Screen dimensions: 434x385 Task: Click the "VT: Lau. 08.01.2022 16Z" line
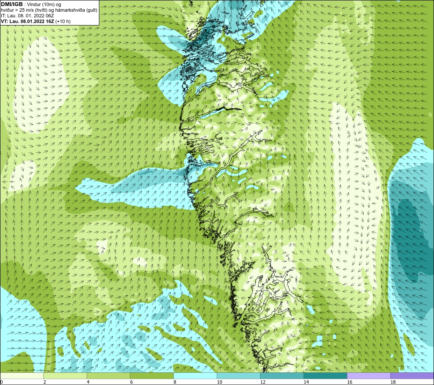(28, 21)
